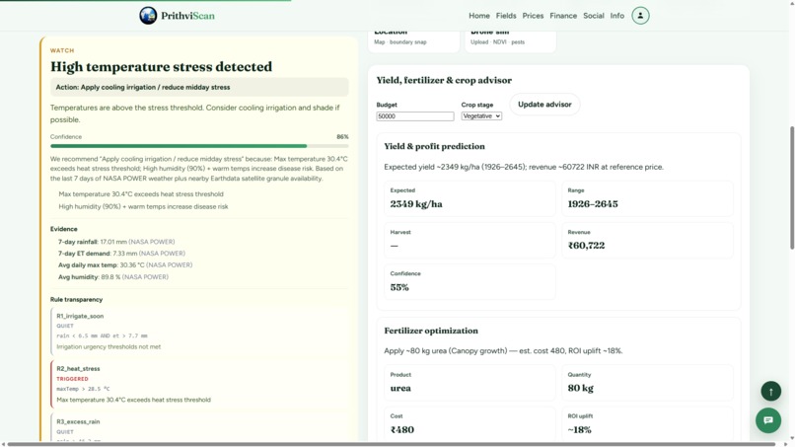Click the Rule transparency heading

pyautogui.click(x=76, y=300)
